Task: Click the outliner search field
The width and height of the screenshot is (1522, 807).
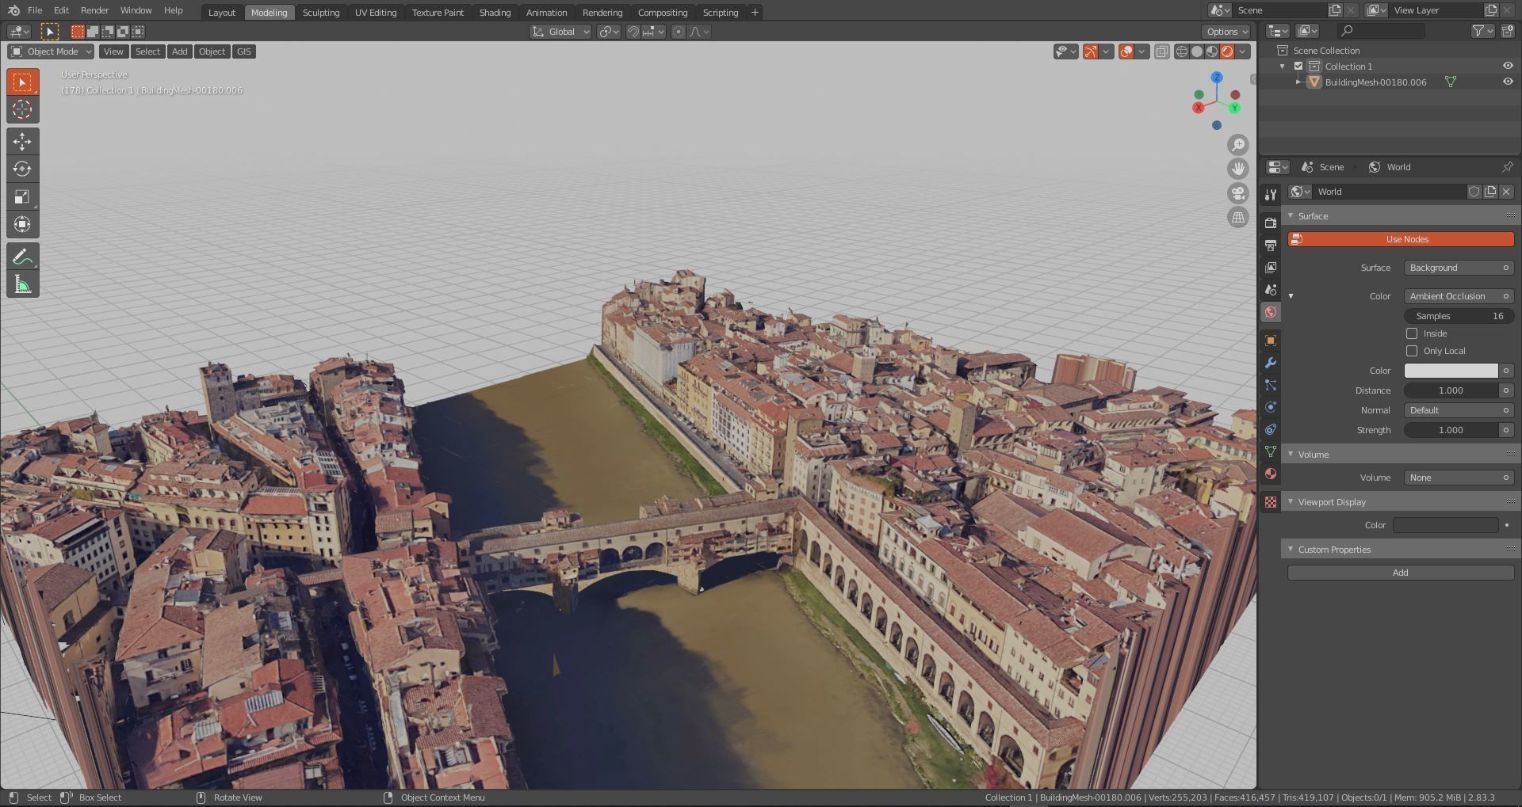Action: [x=1381, y=31]
